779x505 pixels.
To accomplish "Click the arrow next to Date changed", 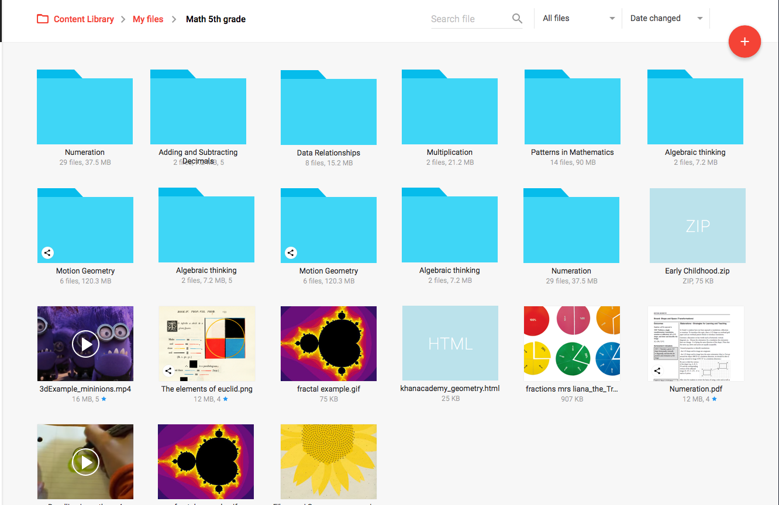I will pos(700,19).
